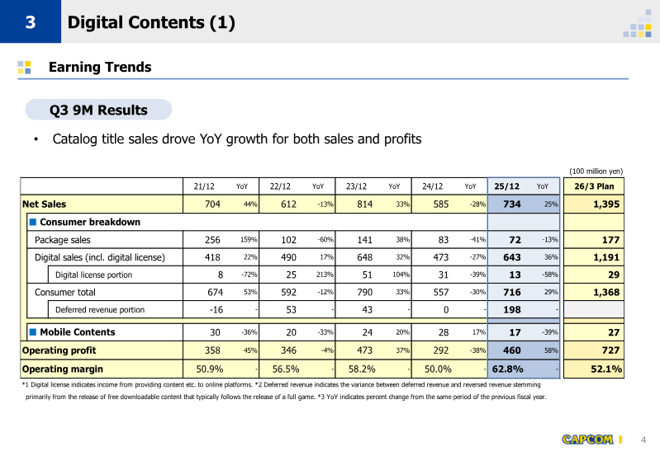Select the 26/3 Plan column header
Image resolution: width=660 pixels, height=456 pixels.
pyautogui.click(x=594, y=186)
